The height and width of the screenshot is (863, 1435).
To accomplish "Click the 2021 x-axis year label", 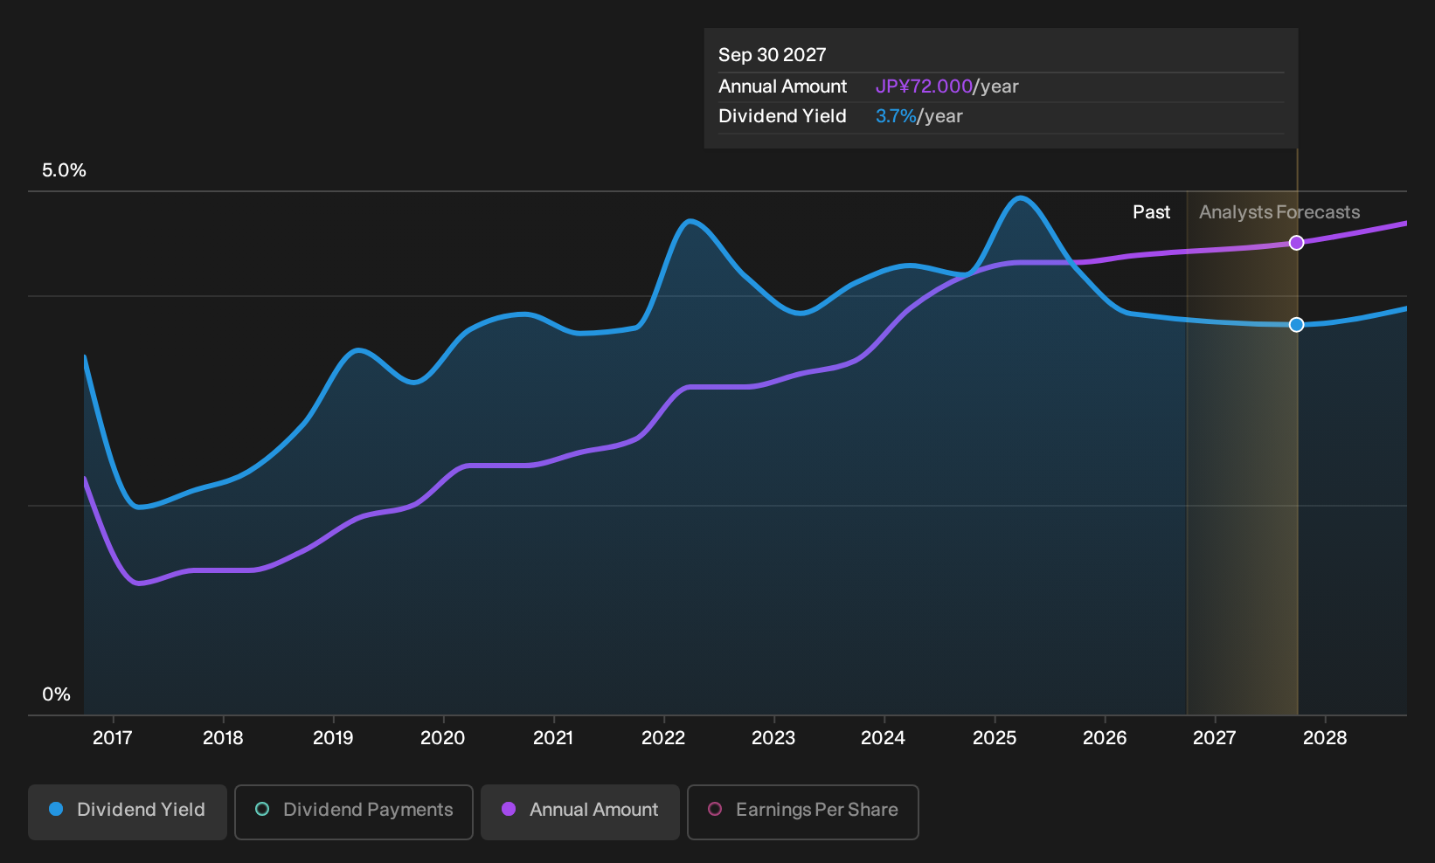I will click(x=553, y=738).
